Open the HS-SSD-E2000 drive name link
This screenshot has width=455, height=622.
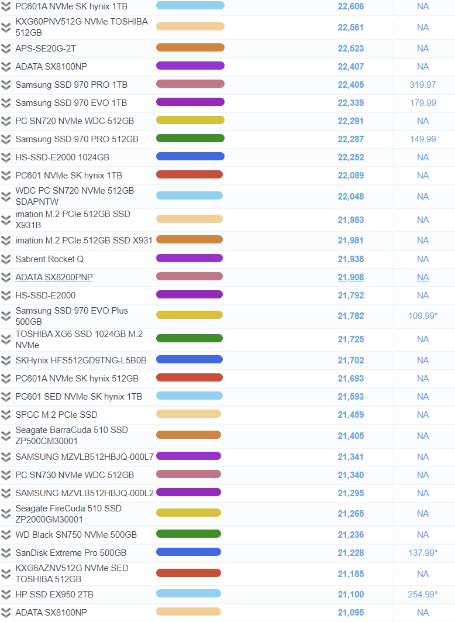pyautogui.click(x=45, y=295)
